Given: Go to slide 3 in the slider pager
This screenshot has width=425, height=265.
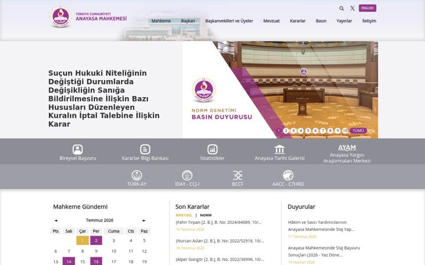Looking at the screenshot, I should pyautogui.click(x=293, y=131).
